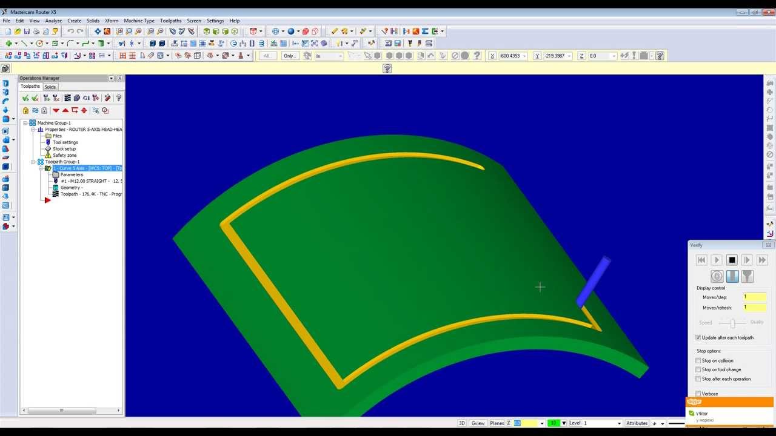Adjust the Speed Quality slider

[x=732, y=323]
